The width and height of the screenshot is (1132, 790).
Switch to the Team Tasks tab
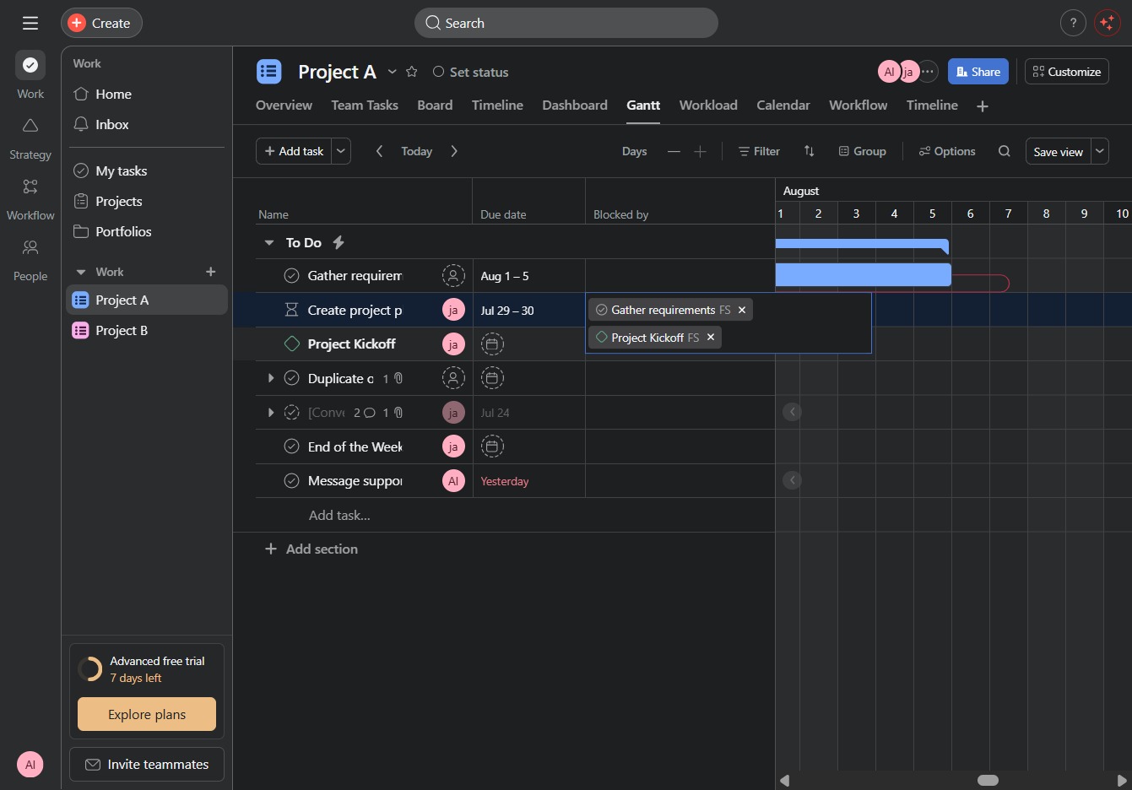[365, 106]
